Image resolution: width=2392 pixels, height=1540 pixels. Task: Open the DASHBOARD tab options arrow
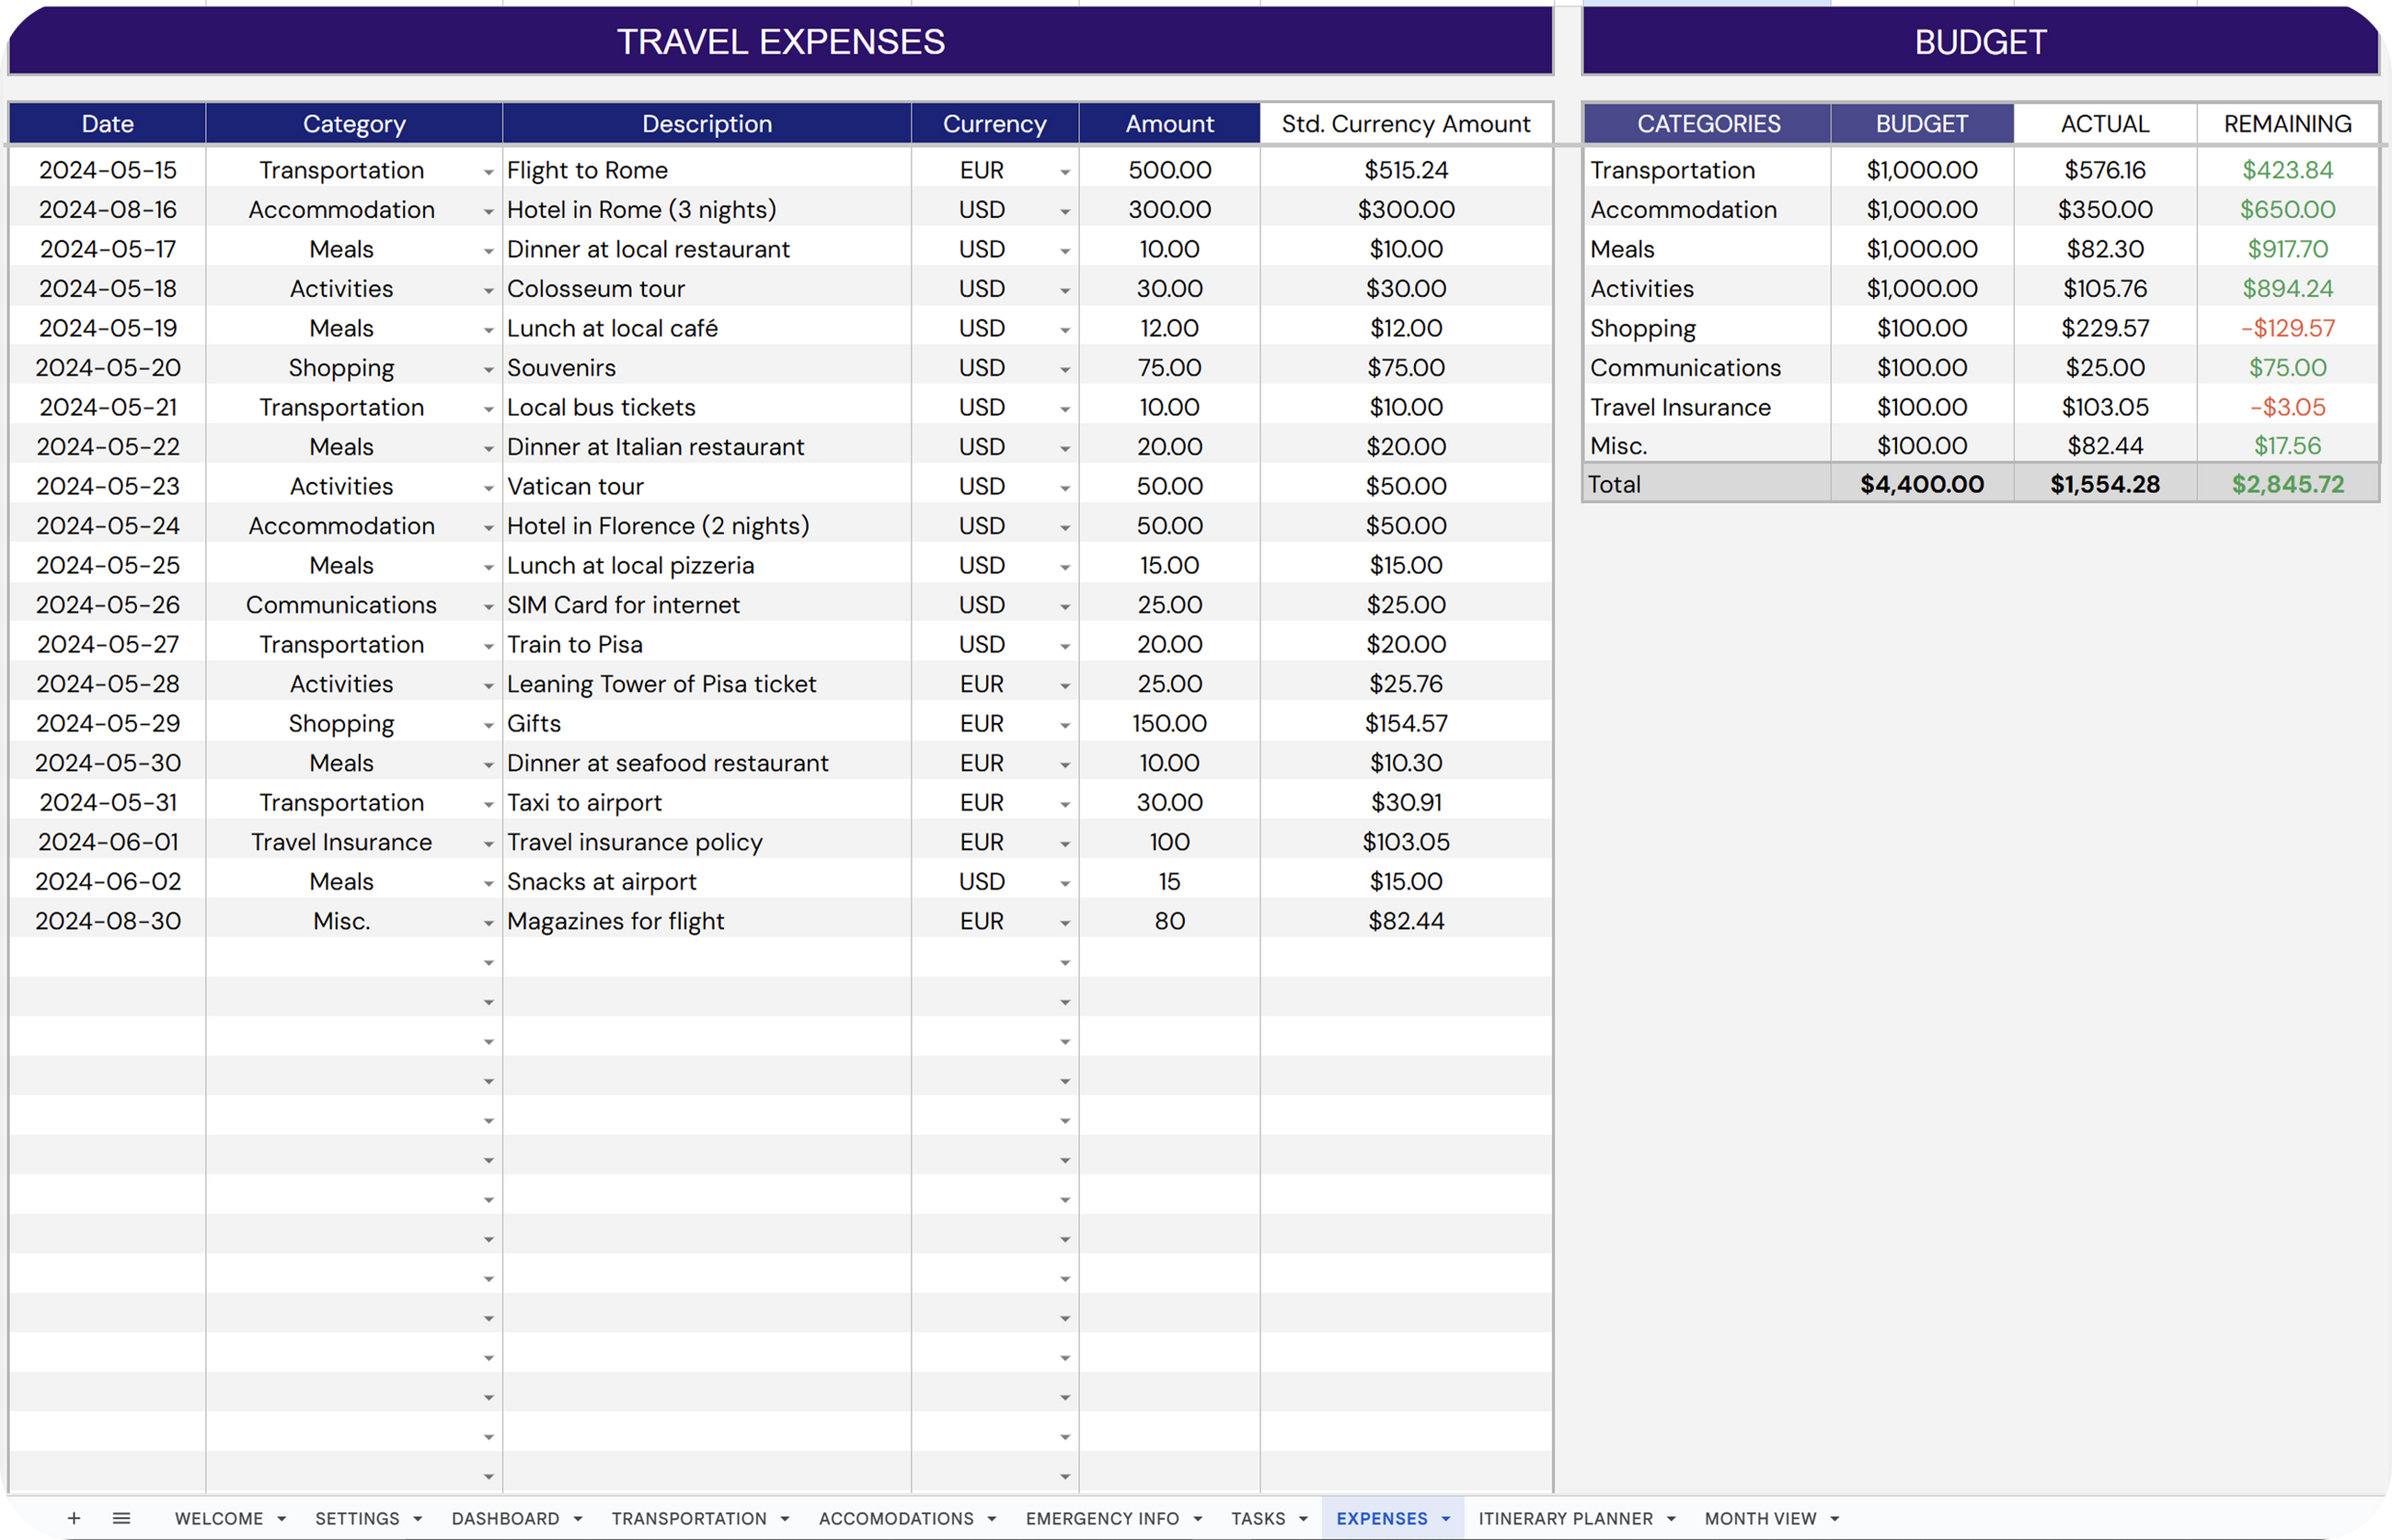[x=578, y=1519]
